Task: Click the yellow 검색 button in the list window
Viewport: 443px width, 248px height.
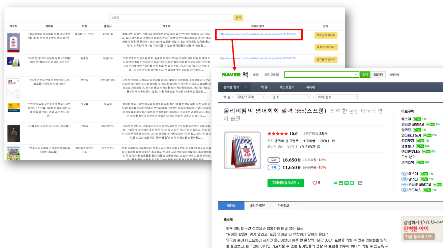Action: tap(238, 17)
